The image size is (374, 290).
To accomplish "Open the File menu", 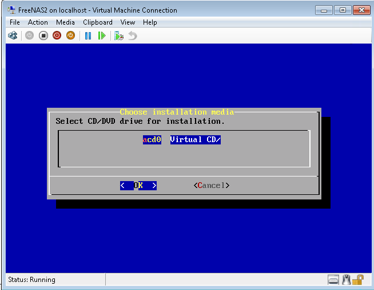I will [x=14, y=22].
